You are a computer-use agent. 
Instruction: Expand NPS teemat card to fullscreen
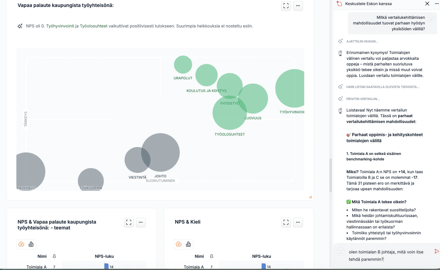129,222
